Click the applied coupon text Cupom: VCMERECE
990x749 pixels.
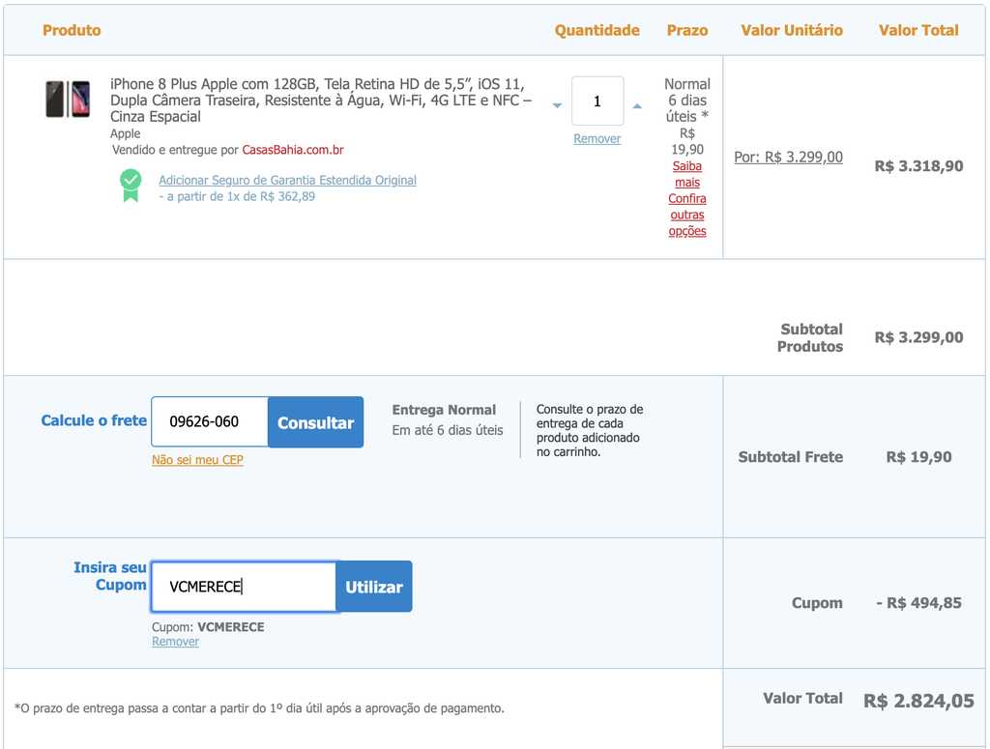pos(208,627)
